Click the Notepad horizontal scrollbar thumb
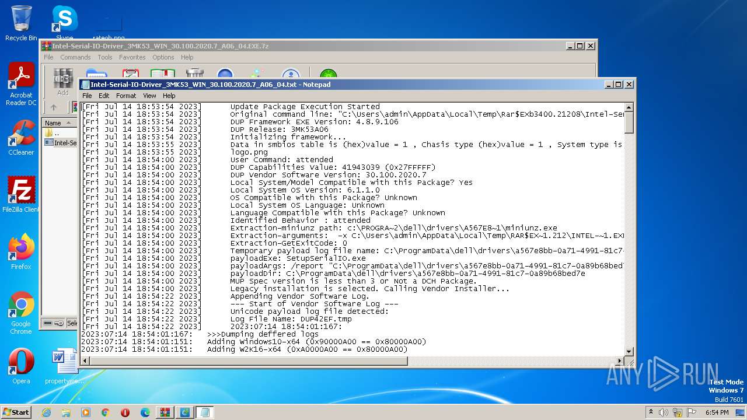 click(x=249, y=360)
